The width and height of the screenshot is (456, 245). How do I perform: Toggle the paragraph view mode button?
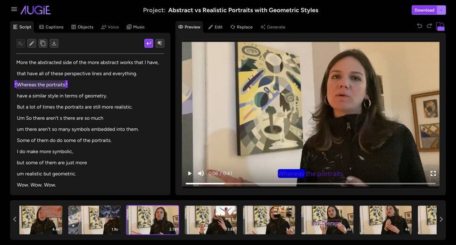[160, 43]
